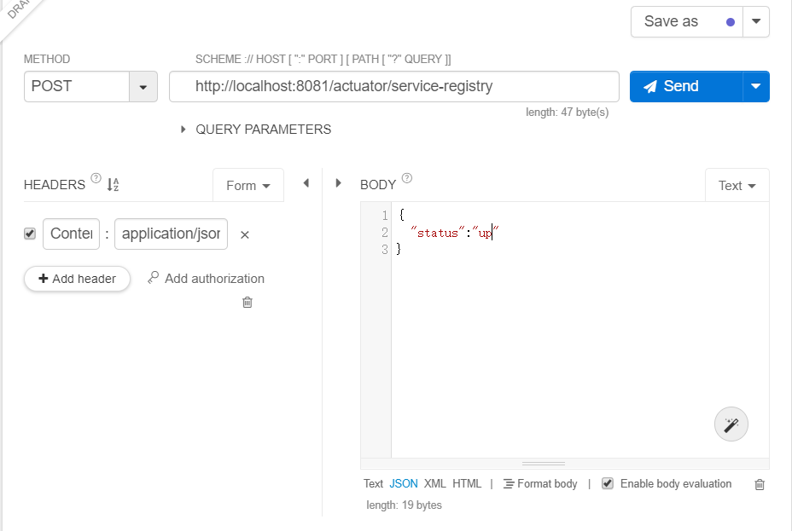Sort headers alphabetically with the A-Z icon
The width and height of the screenshot is (792, 531).
113,184
